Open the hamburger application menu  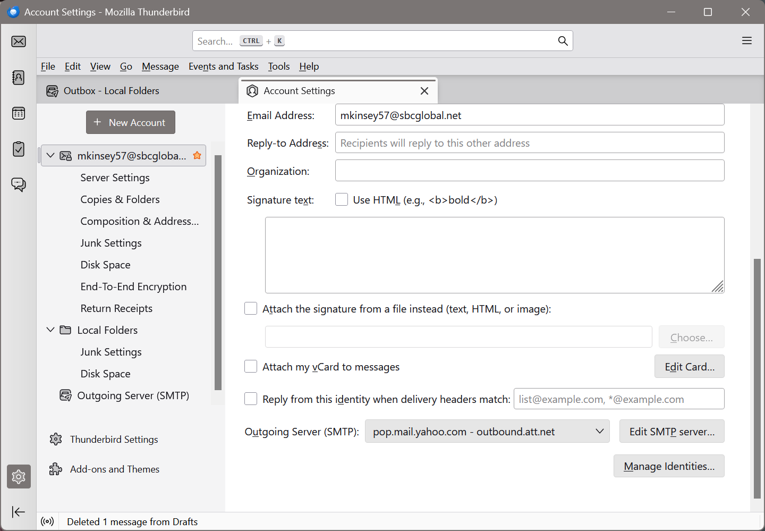coord(746,41)
